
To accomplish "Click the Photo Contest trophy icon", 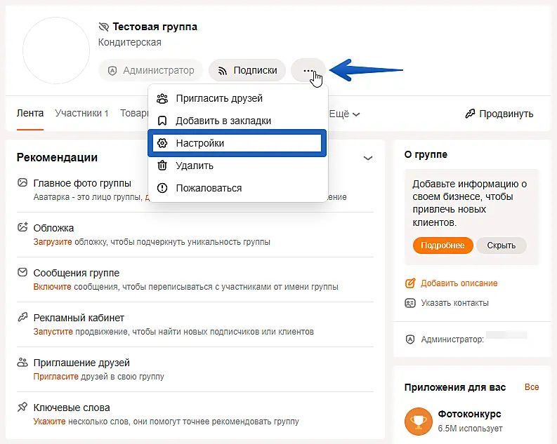I will tap(419, 421).
